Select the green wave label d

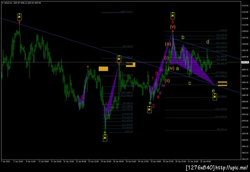pos(207,42)
